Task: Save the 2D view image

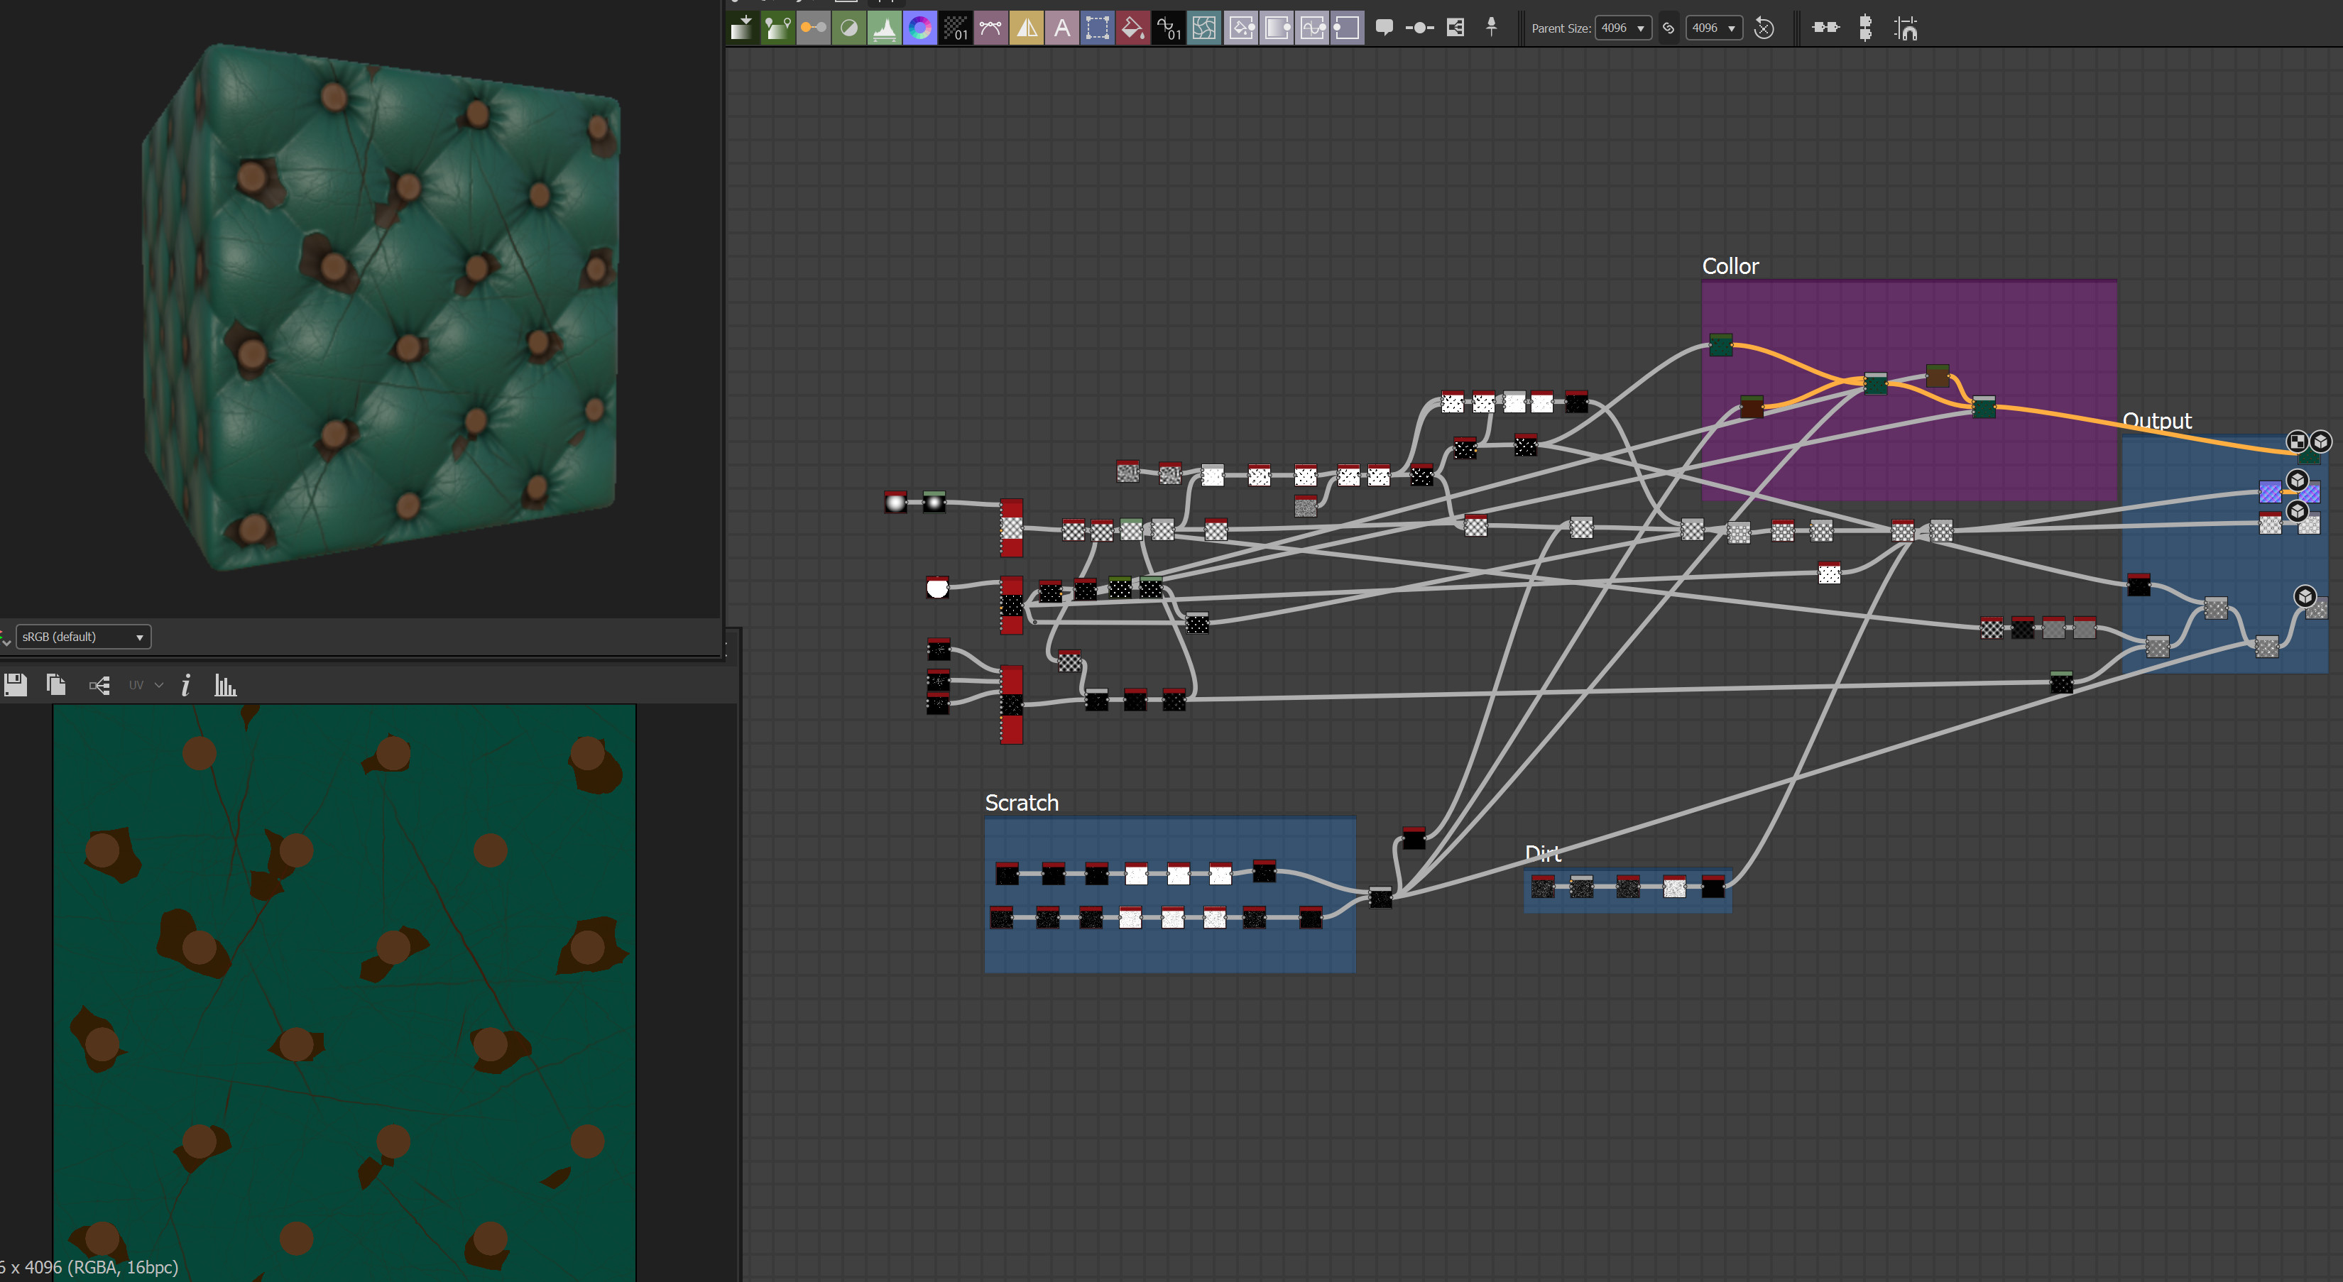Action: point(16,684)
